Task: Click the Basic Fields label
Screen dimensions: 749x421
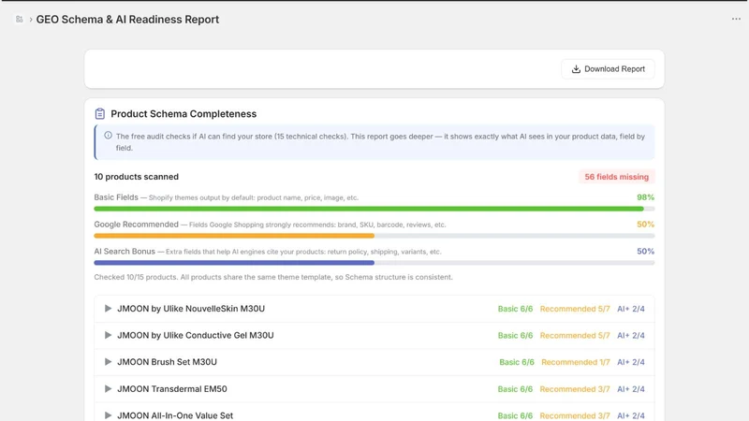Action: [116, 197]
